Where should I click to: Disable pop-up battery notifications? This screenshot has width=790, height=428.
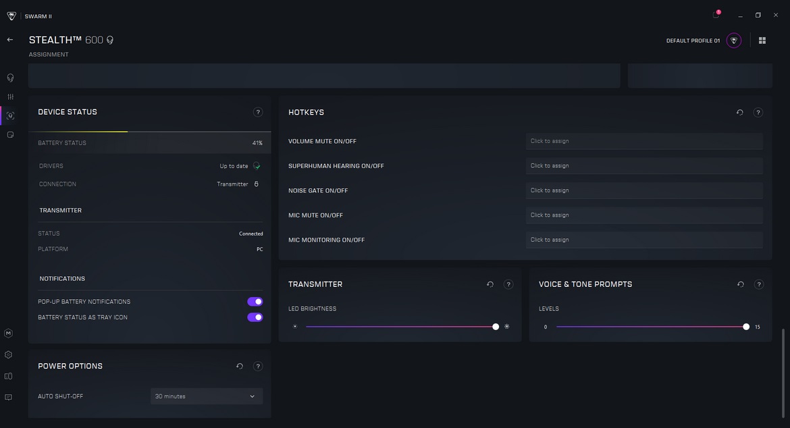click(255, 302)
